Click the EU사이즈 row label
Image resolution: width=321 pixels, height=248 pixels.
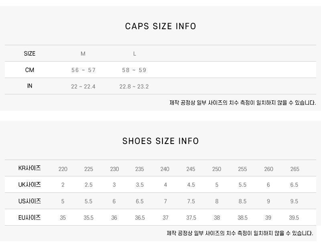click(x=30, y=218)
